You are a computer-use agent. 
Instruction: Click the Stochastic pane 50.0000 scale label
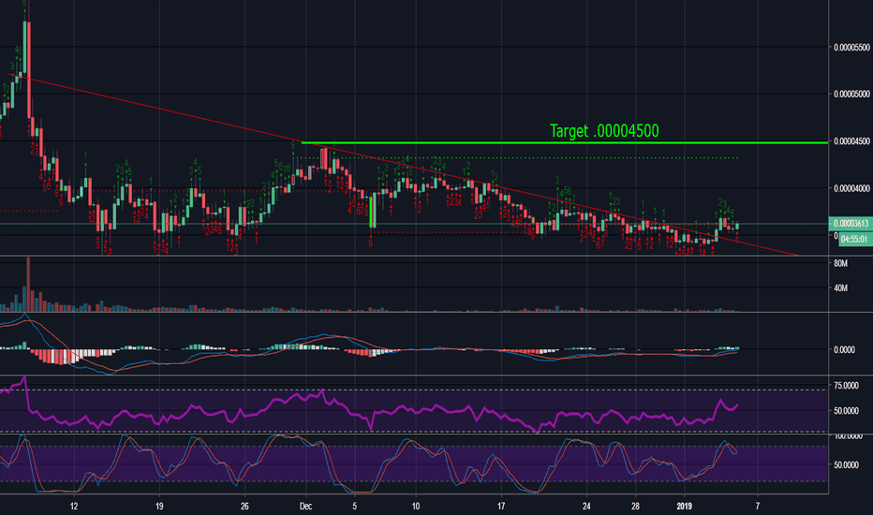point(846,464)
